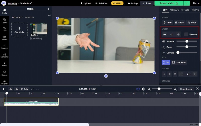Open the Scenes panel
201x126 pixels.
(4, 73)
